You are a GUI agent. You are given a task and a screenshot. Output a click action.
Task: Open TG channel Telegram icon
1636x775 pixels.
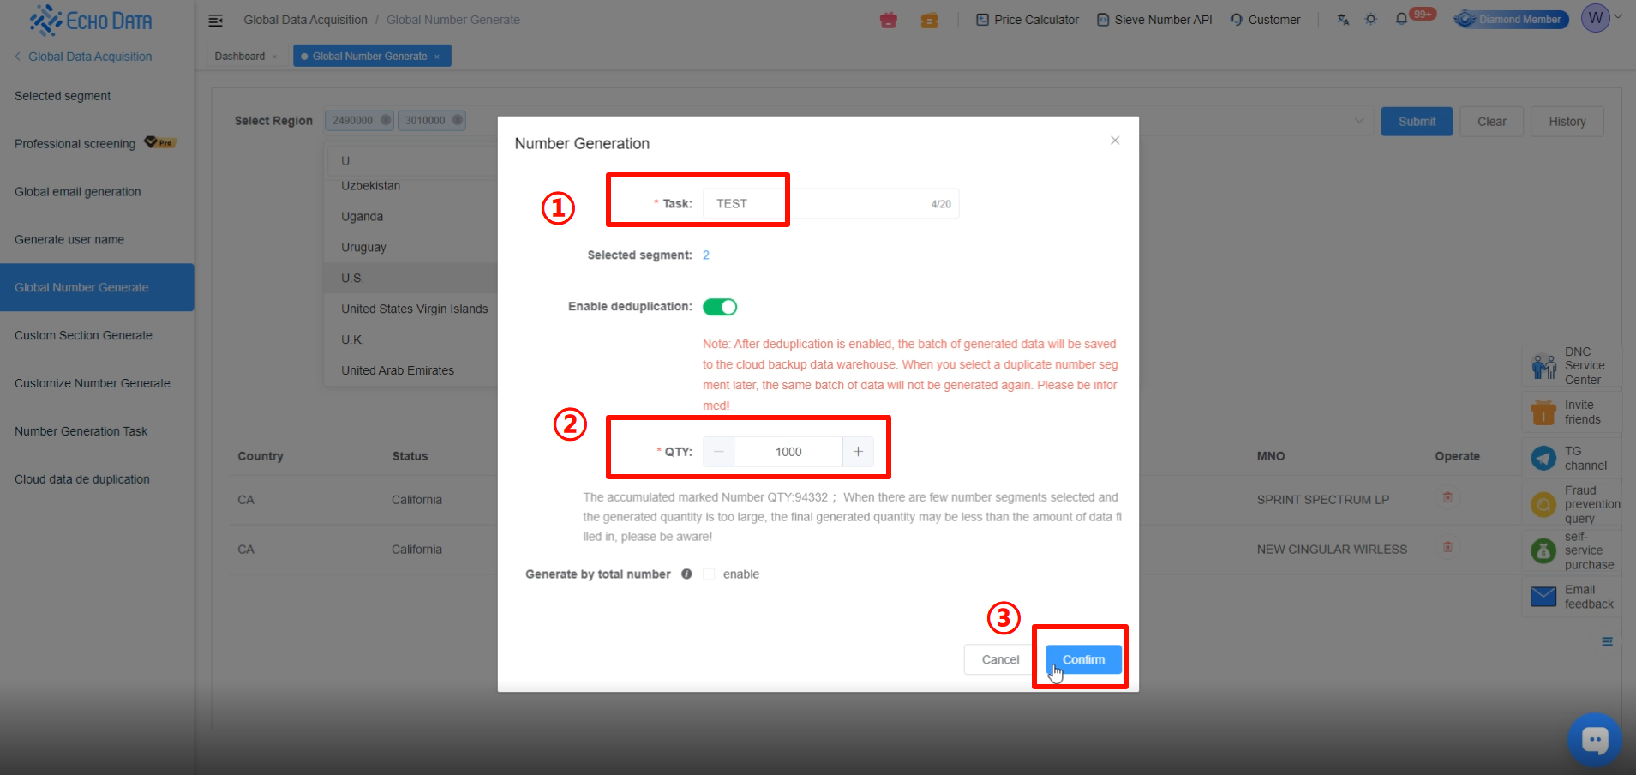[x=1543, y=459]
